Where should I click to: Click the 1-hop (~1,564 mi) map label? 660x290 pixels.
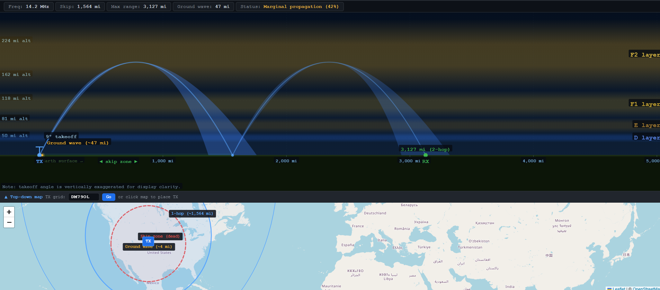pyautogui.click(x=192, y=214)
